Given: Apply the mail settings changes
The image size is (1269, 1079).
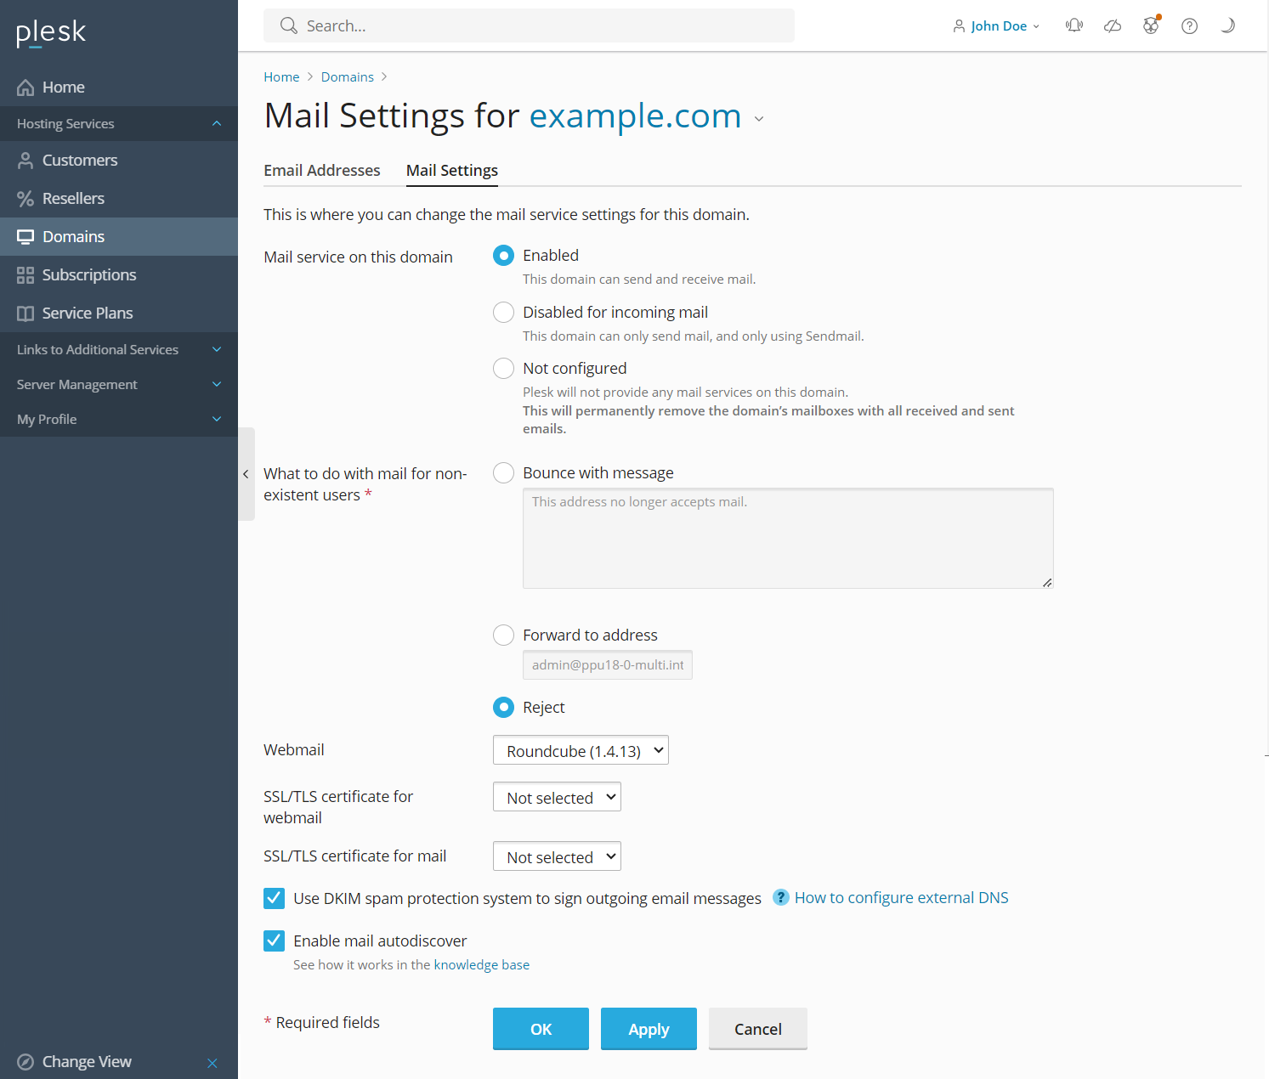Looking at the screenshot, I should [648, 1029].
